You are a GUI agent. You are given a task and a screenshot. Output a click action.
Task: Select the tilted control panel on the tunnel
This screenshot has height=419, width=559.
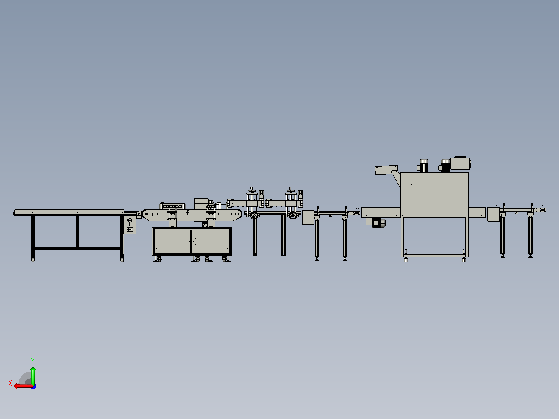(386, 170)
